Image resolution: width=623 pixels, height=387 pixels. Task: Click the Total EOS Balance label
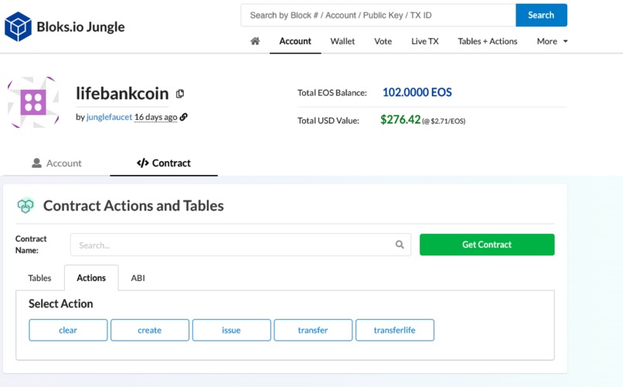pos(332,93)
